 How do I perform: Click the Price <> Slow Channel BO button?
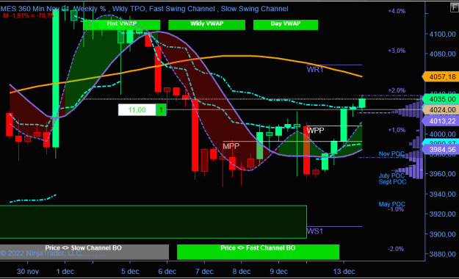(84, 252)
